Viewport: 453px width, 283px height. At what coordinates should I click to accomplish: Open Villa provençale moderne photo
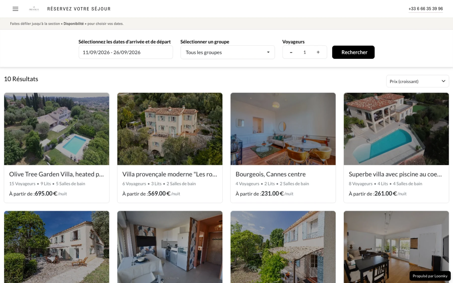point(170,129)
